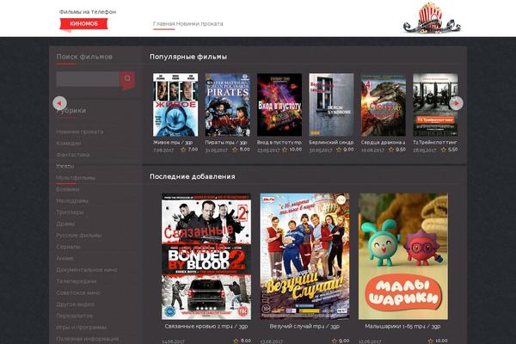Click the star under Малышарики

[x=430, y=341]
